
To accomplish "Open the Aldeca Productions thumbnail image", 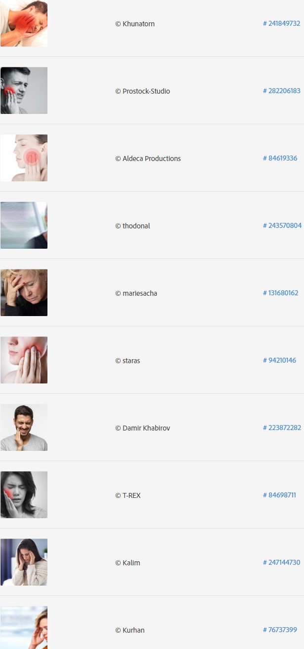I will [x=24, y=158].
